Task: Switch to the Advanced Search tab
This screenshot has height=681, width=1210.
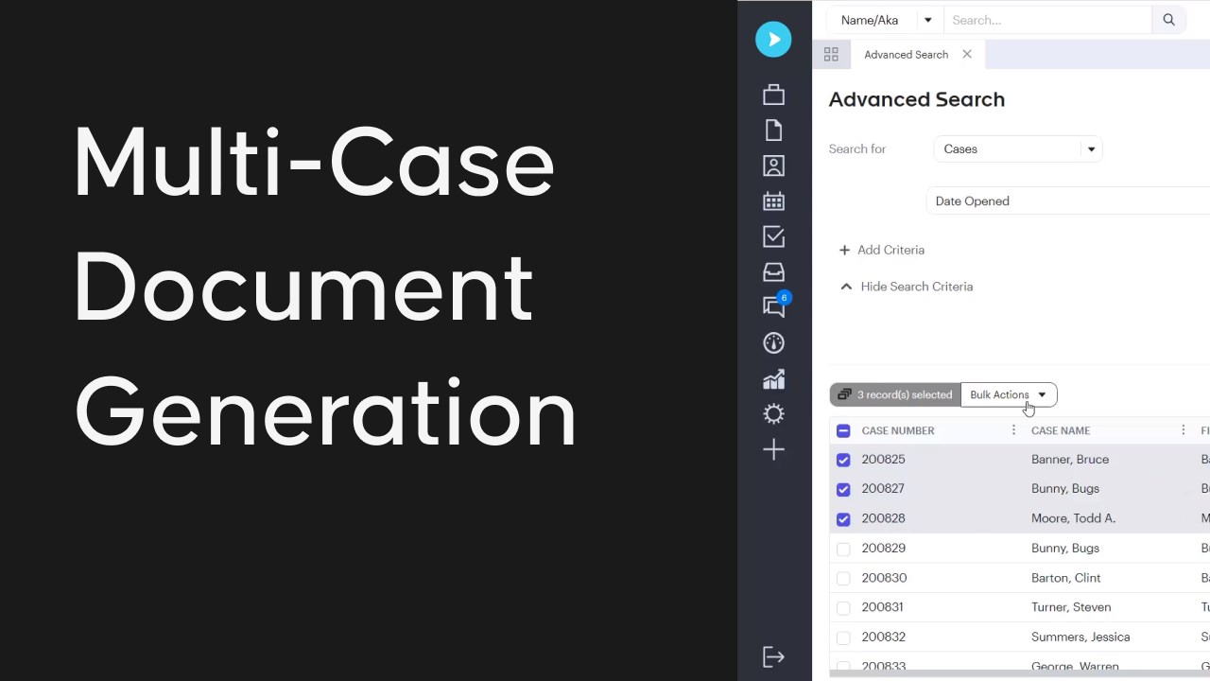Action: (x=906, y=54)
